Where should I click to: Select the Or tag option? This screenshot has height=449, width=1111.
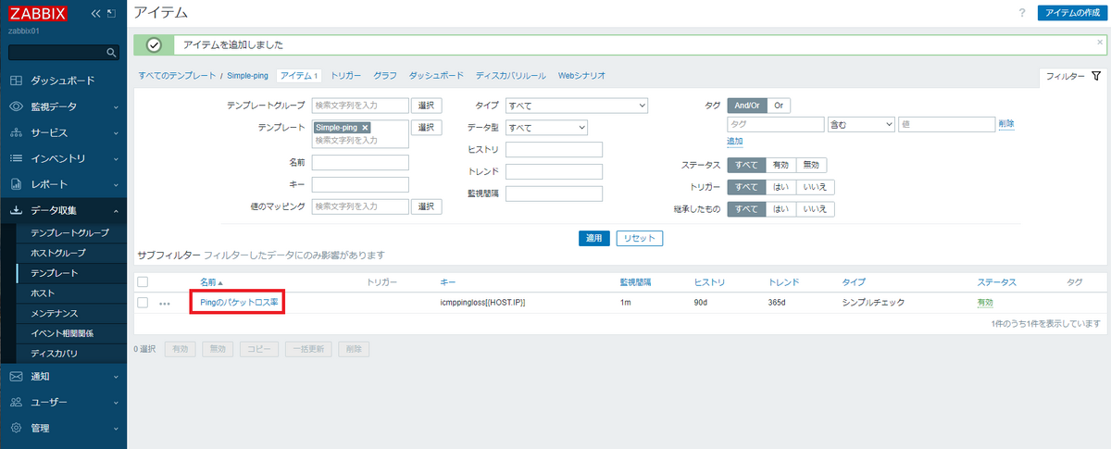(778, 106)
